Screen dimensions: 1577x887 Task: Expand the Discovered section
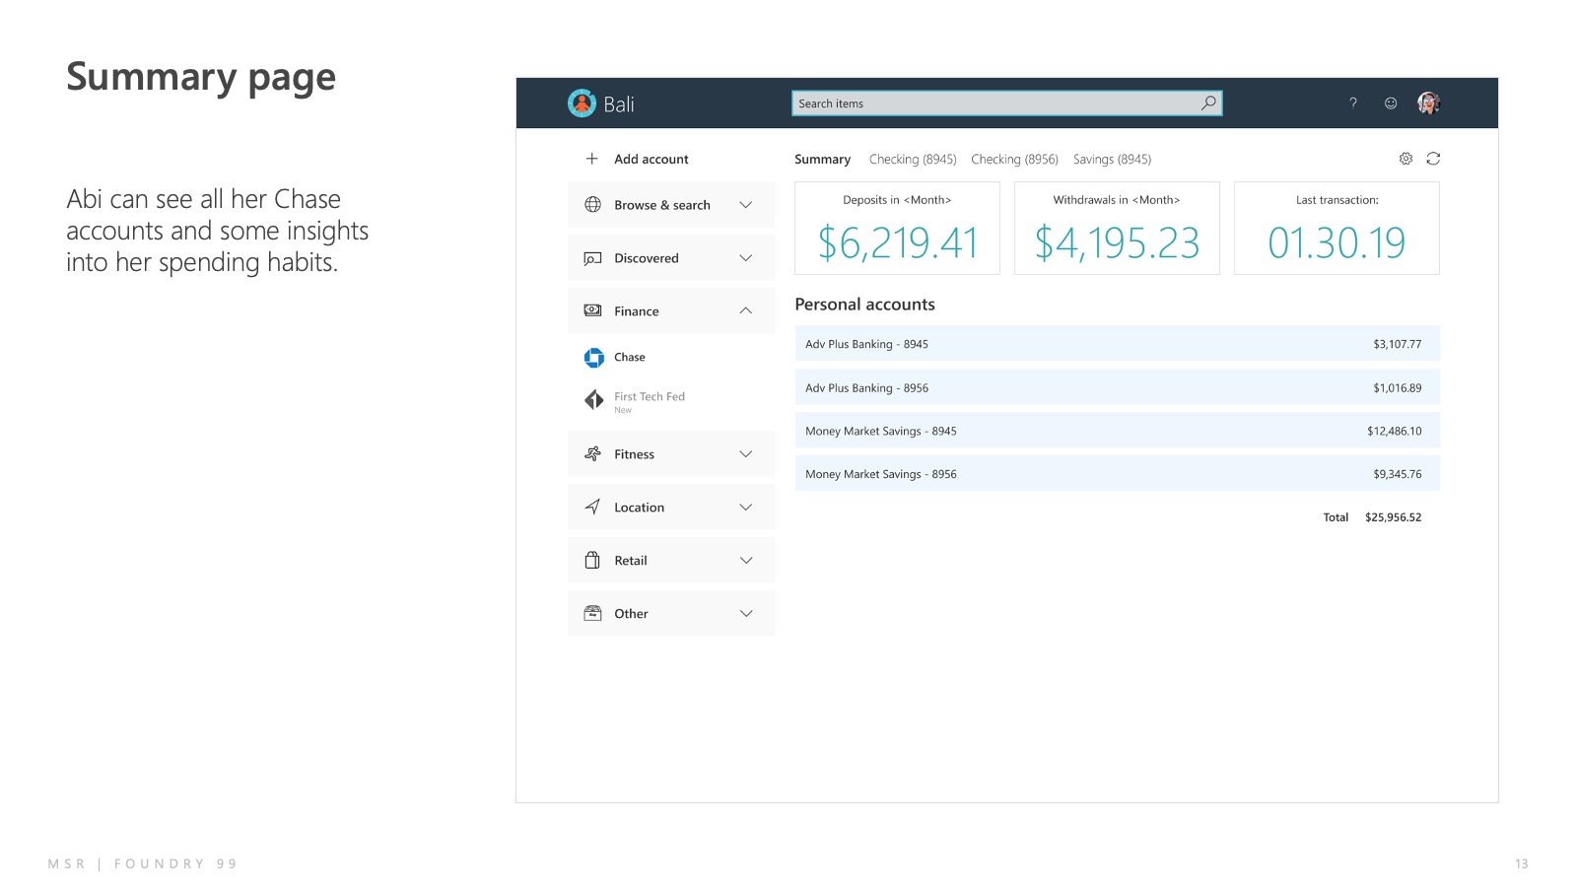tap(670, 258)
